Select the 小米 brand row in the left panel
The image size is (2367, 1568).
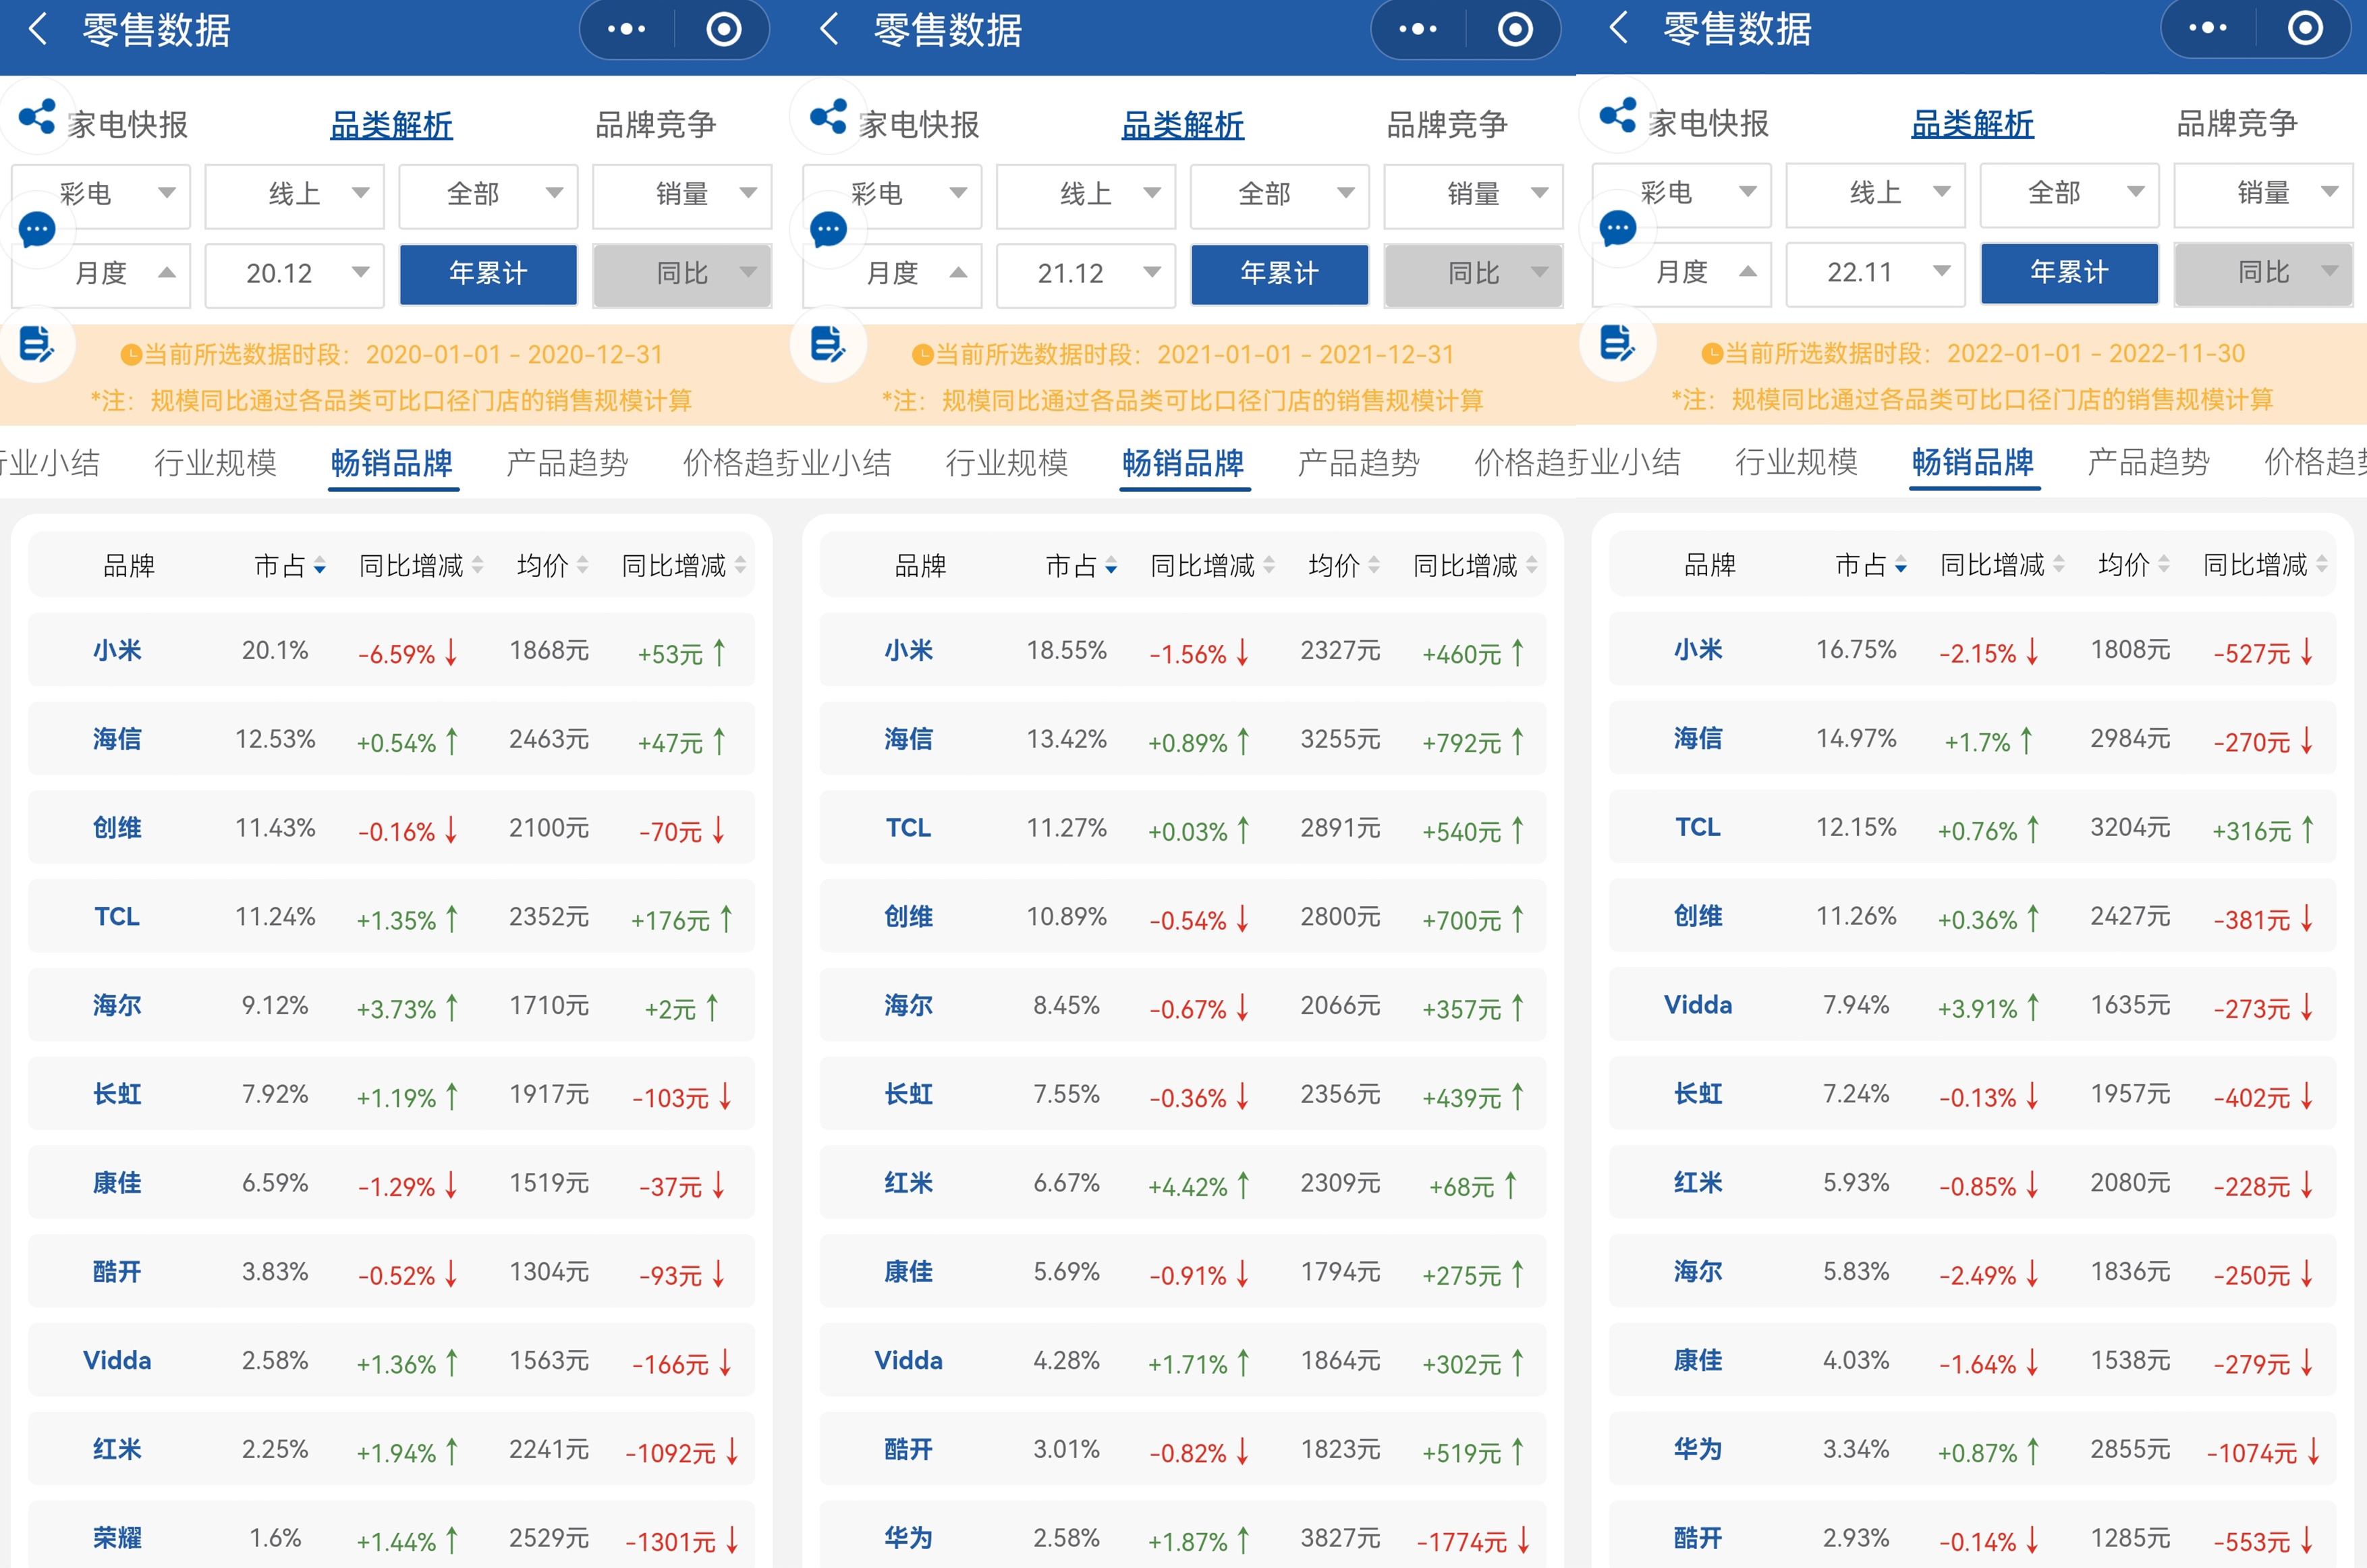point(117,651)
